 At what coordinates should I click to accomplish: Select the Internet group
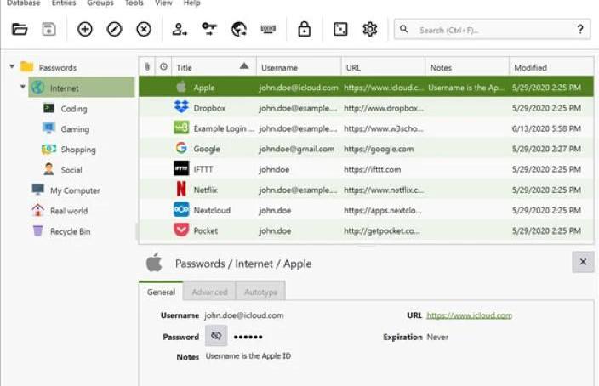tap(82, 88)
